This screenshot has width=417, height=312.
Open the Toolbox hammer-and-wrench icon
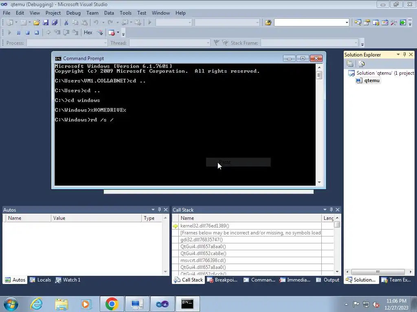pos(394,23)
